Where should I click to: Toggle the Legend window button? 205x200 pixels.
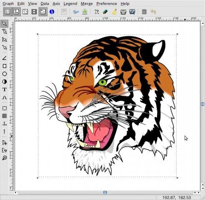(x=25, y=12)
